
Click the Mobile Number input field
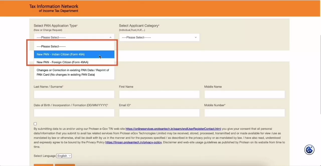[245, 113]
